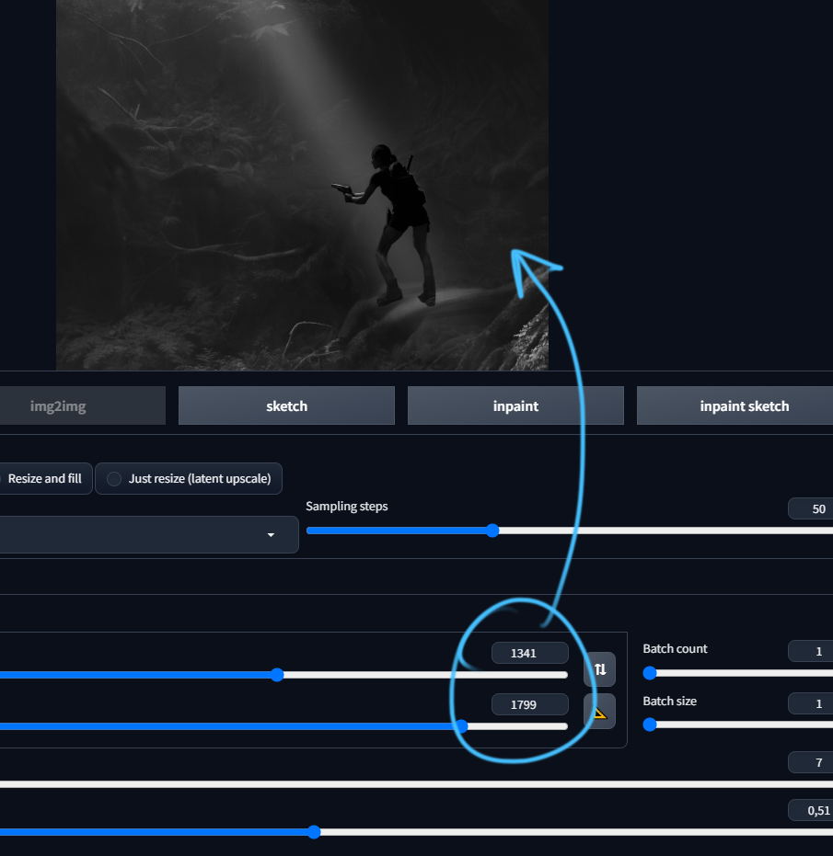Click the yellow triangle aspect ratio icon
Viewport: 833px width, 856px height.
[599, 712]
